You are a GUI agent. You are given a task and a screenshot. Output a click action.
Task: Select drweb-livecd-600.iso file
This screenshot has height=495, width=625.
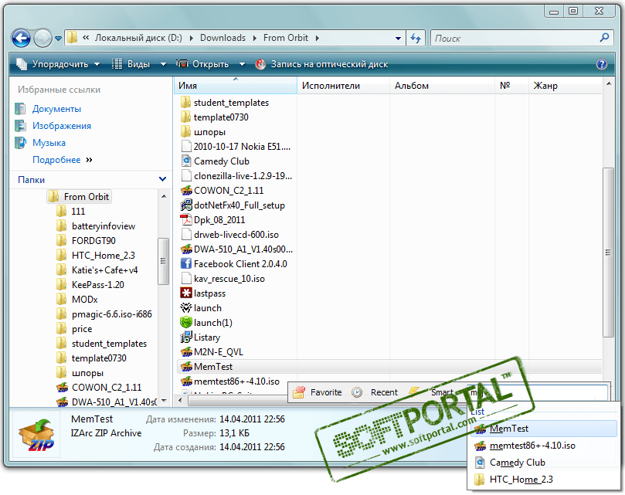pyautogui.click(x=236, y=236)
